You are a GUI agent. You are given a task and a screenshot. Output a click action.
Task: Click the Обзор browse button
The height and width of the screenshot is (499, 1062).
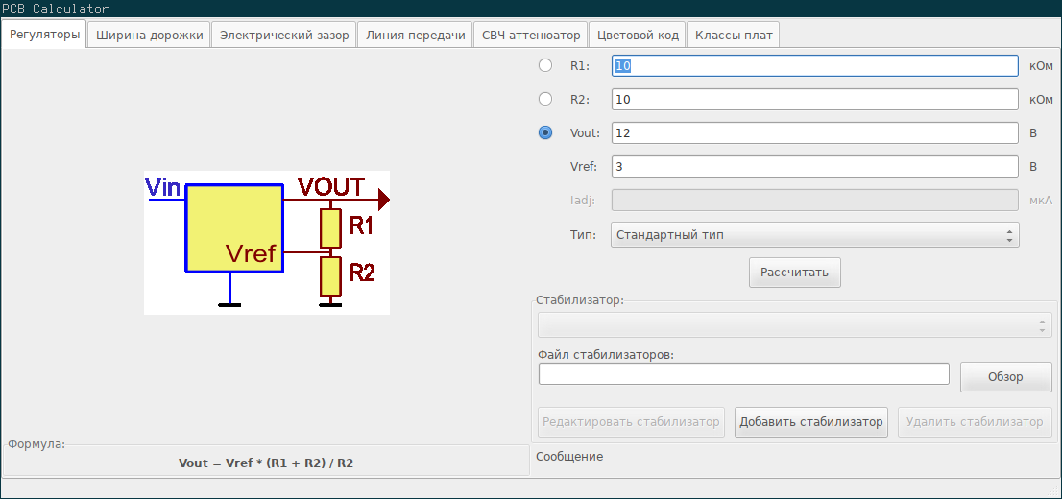1005,377
